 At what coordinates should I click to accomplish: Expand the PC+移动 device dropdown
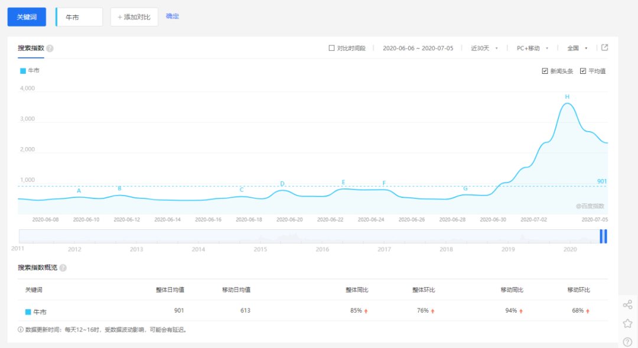pyautogui.click(x=532, y=48)
